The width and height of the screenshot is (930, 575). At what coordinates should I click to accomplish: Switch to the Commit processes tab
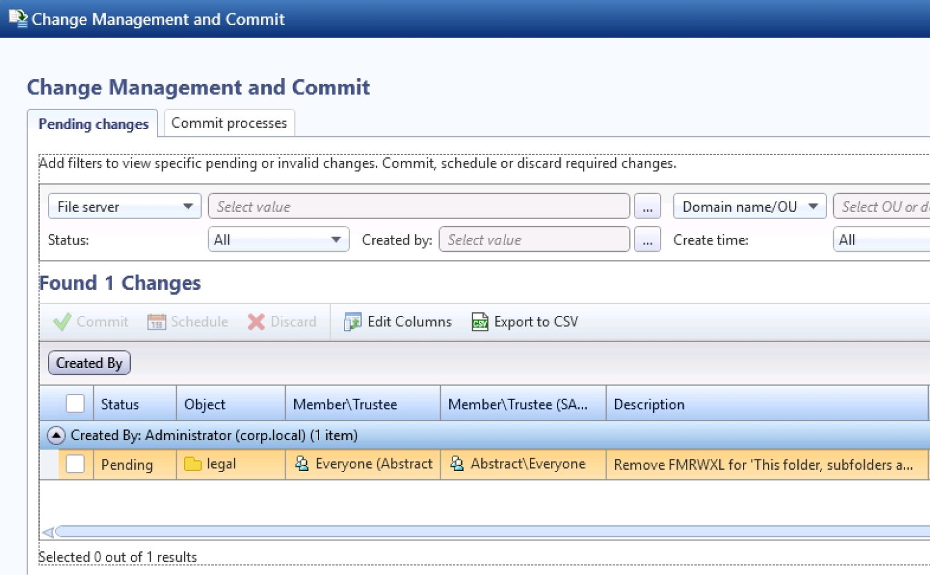point(229,123)
